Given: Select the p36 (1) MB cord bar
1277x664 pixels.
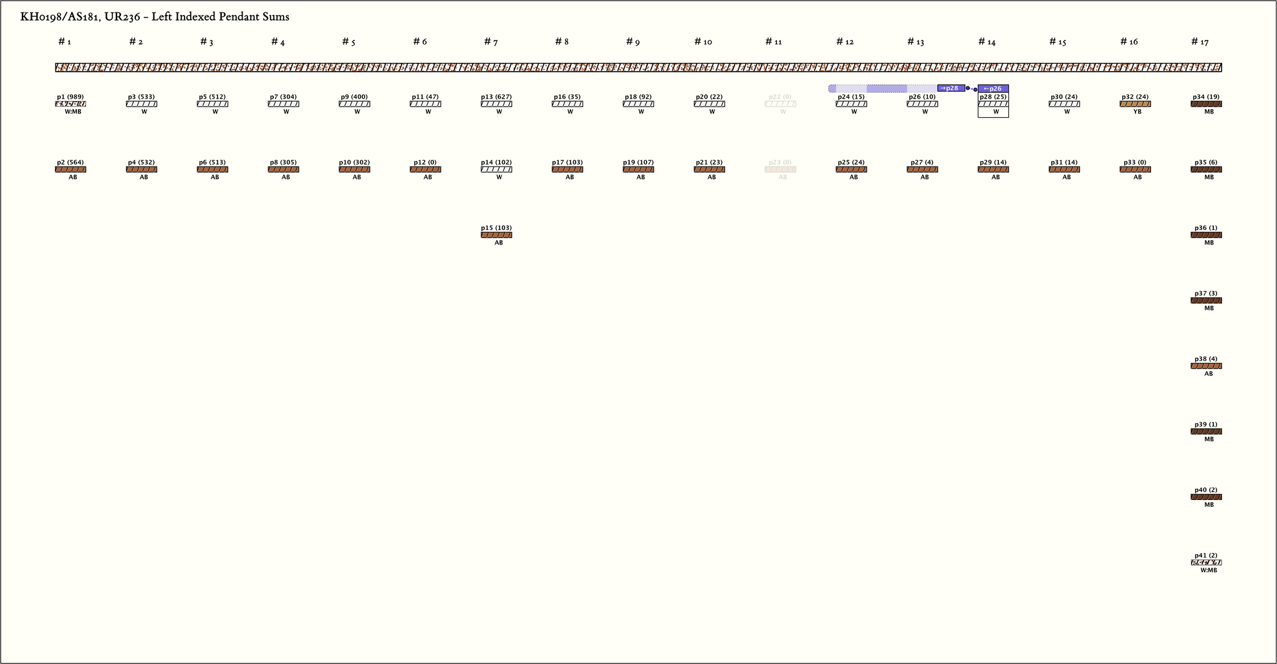Looking at the screenshot, I should click(x=1206, y=235).
